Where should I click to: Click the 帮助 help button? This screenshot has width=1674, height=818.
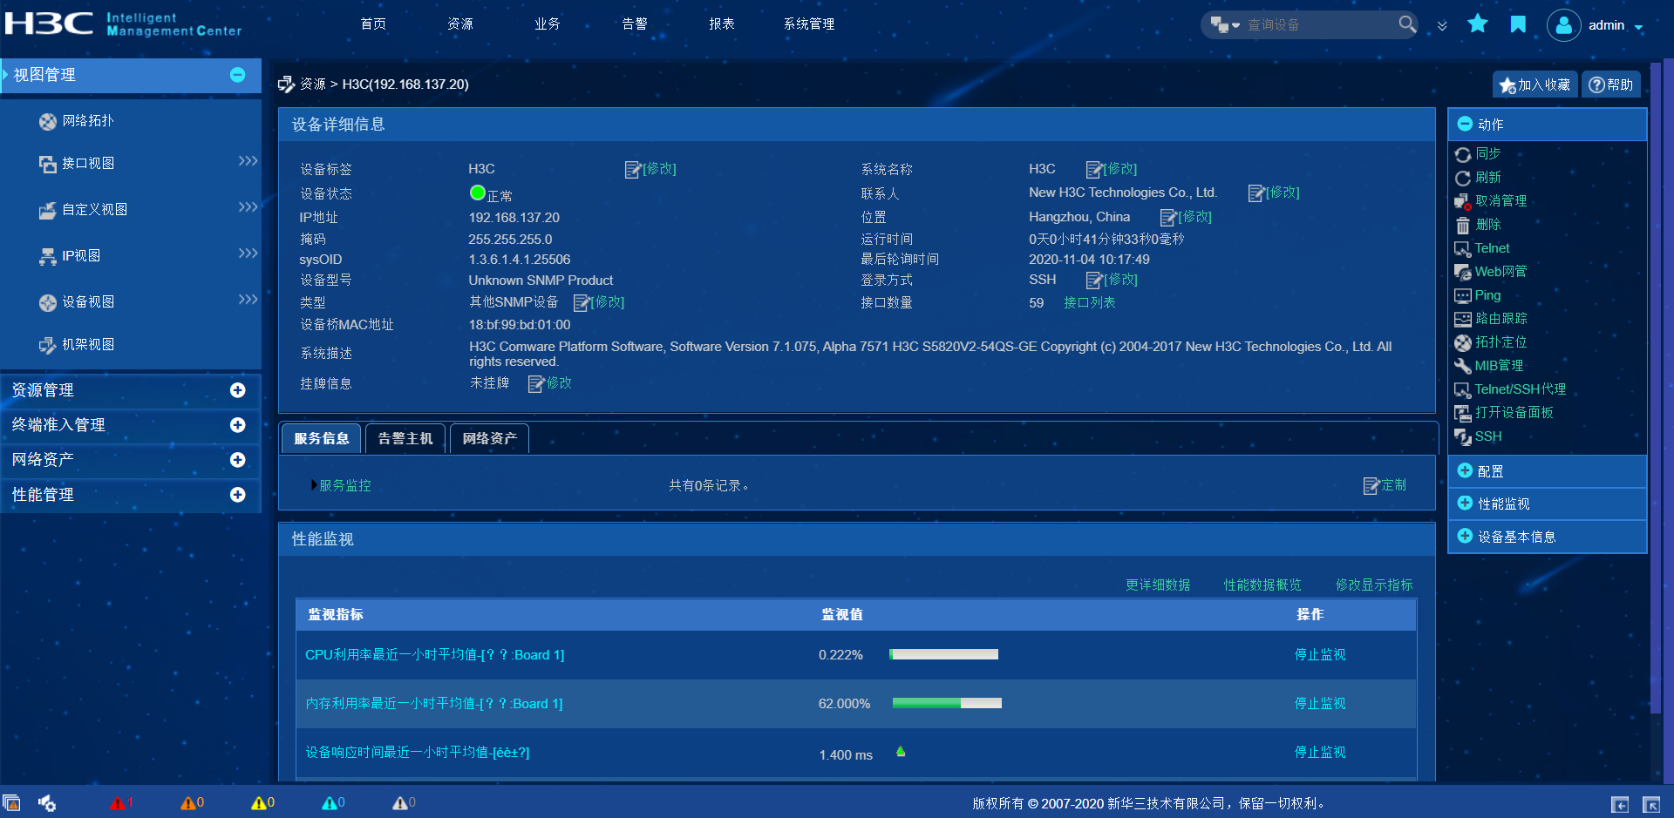(1610, 85)
